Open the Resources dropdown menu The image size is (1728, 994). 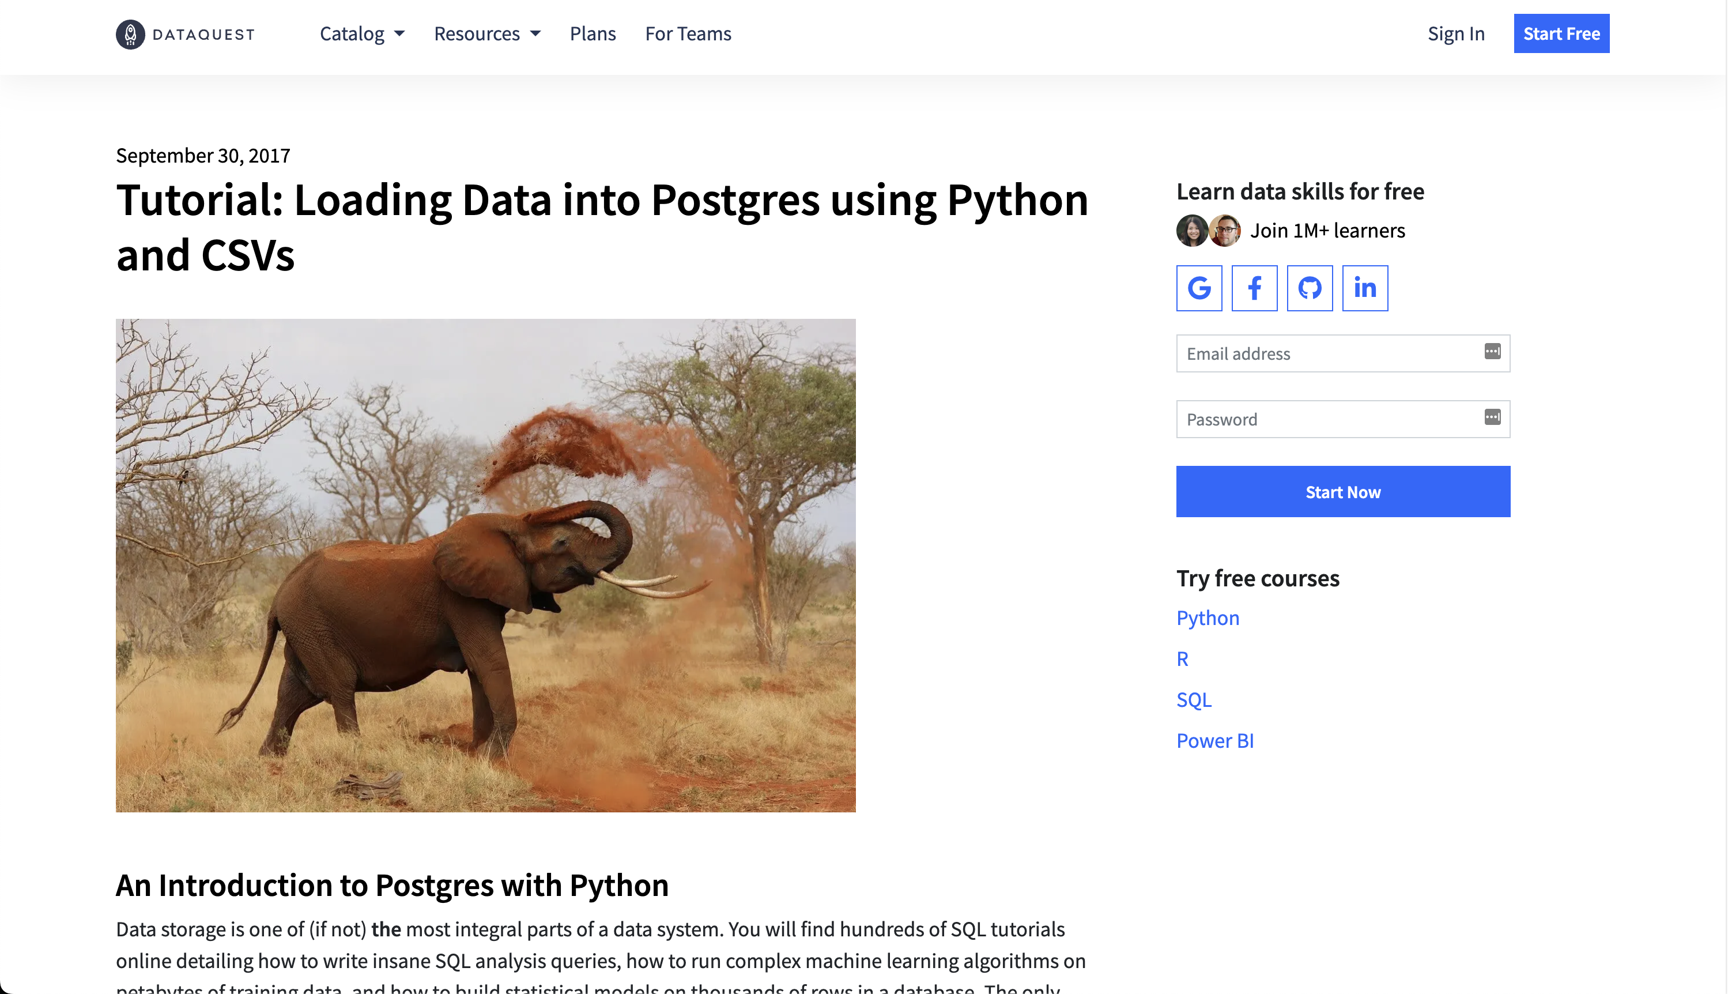(486, 34)
